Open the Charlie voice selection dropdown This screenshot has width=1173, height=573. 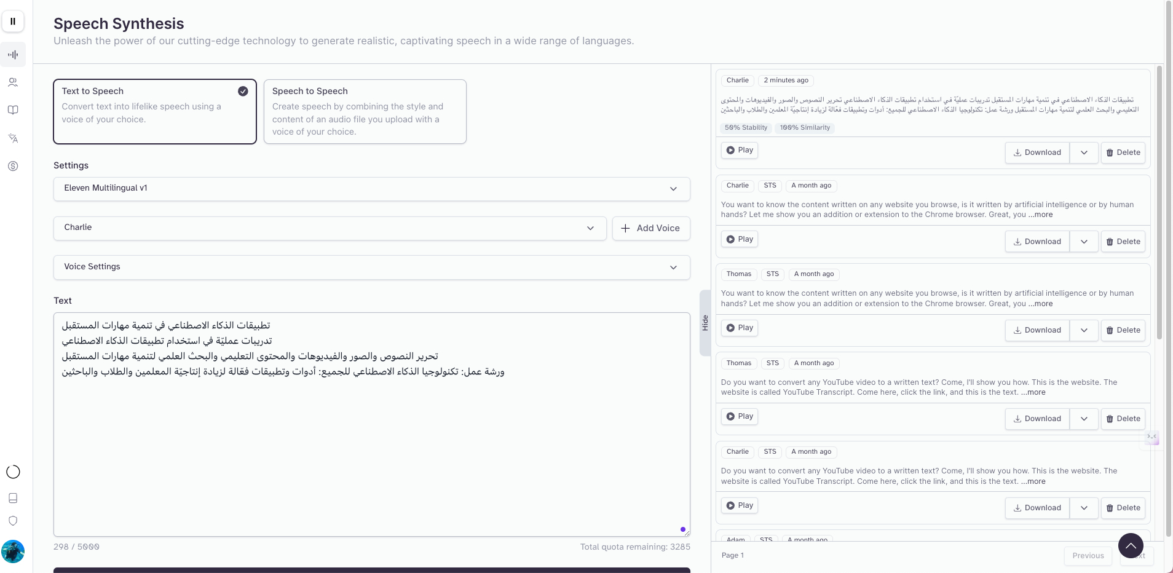coord(330,228)
